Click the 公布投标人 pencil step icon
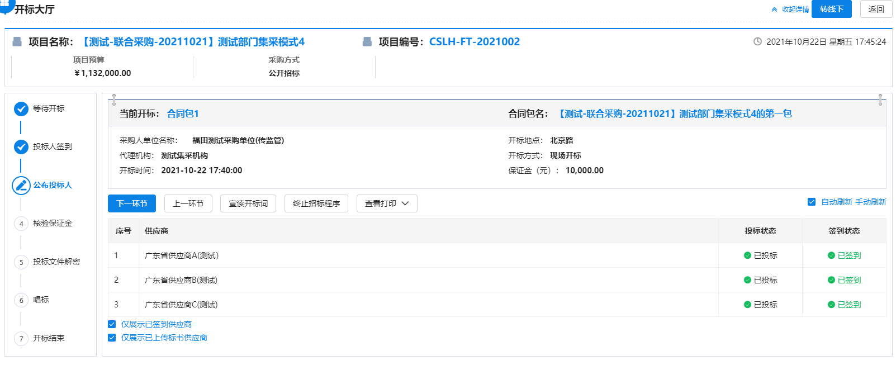The height and width of the screenshot is (365, 896). click(21, 185)
